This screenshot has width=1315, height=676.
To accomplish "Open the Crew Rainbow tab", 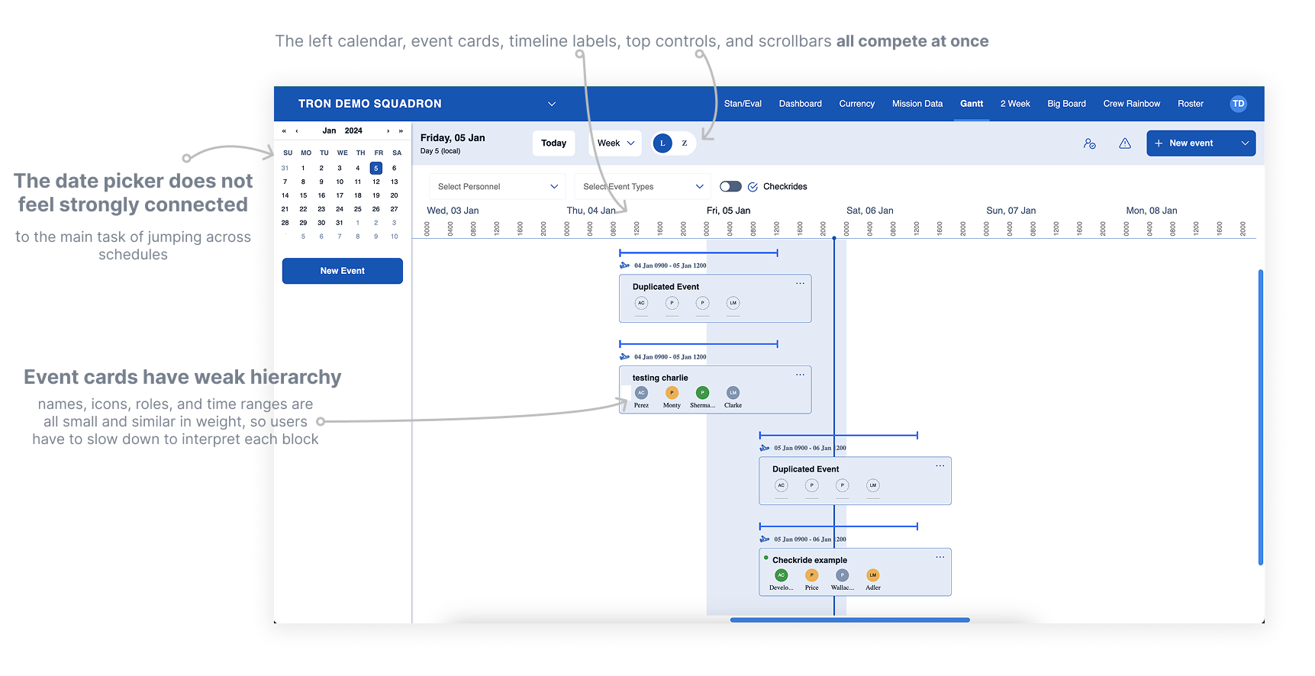I will [x=1131, y=104].
